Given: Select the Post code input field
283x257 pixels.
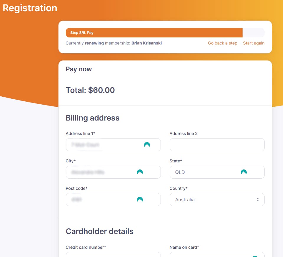Looking at the screenshot, I should (x=100, y=200).
